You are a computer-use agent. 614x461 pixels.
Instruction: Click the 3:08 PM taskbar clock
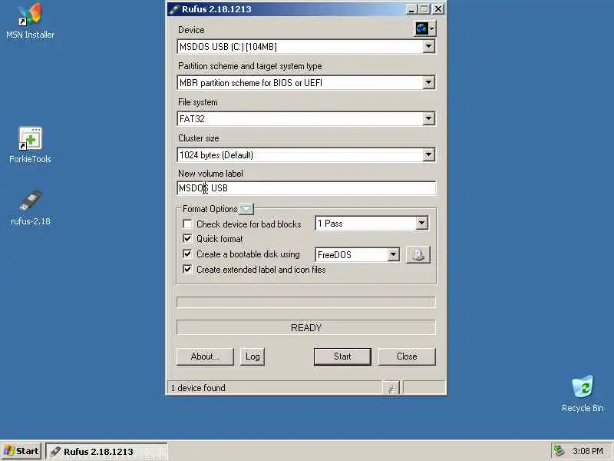587,451
